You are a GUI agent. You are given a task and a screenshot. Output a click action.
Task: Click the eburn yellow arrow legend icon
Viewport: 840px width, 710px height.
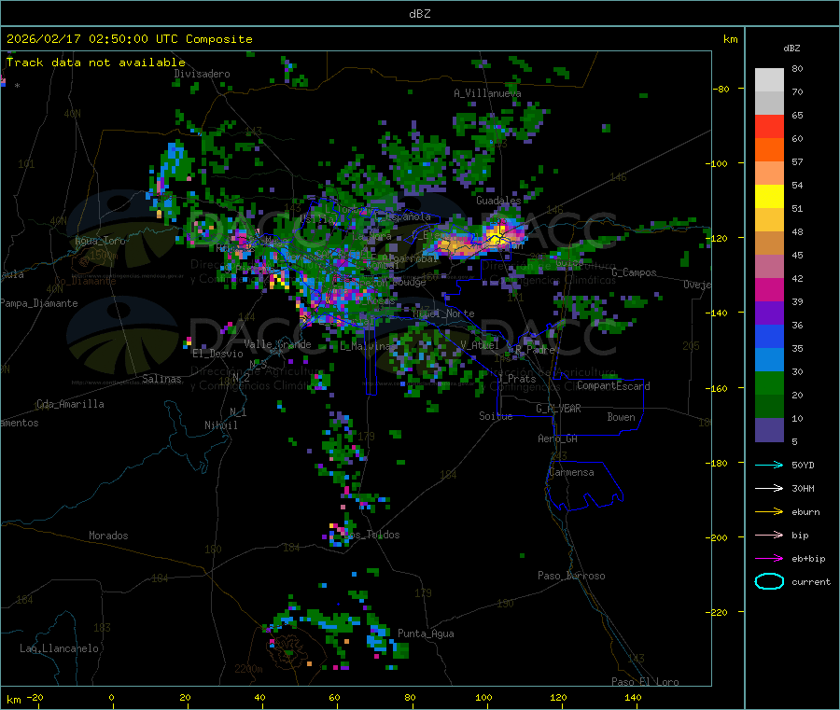[x=769, y=511]
